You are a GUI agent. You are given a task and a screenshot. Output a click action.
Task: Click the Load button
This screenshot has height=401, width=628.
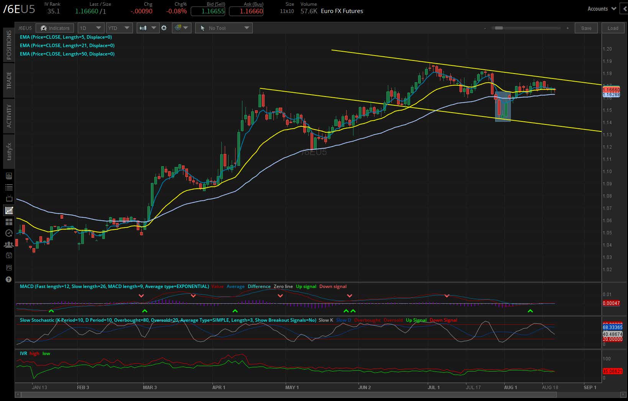(x=613, y=28)
